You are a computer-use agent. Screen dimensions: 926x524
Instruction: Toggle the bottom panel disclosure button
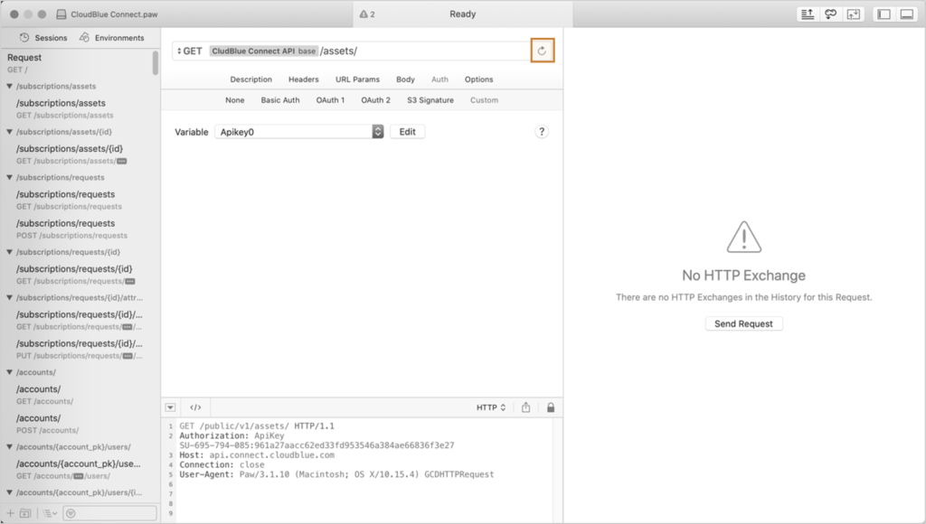pyautogui.click(x=171, y=407)
